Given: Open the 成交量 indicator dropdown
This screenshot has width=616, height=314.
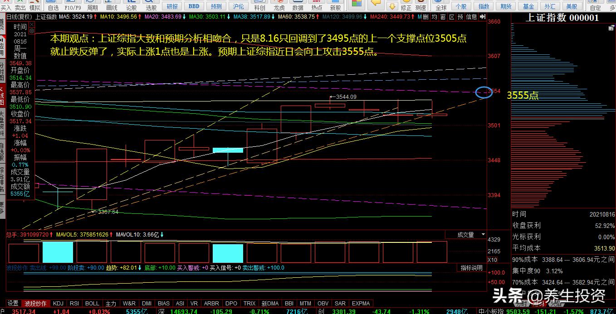Looking at the screenshot, I should (465, 235).
